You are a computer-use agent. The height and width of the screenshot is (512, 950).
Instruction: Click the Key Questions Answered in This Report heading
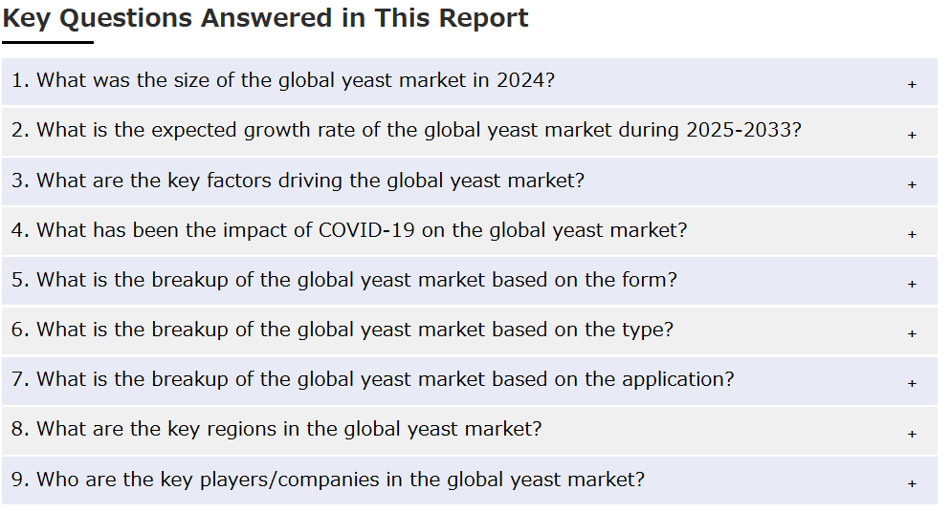(x=265, y=18)
